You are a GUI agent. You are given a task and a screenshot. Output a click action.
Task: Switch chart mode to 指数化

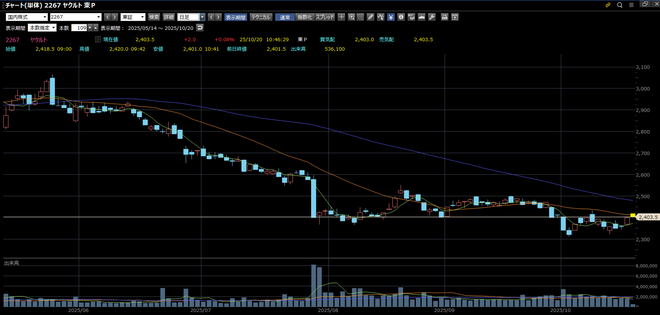tap(305, 17)
